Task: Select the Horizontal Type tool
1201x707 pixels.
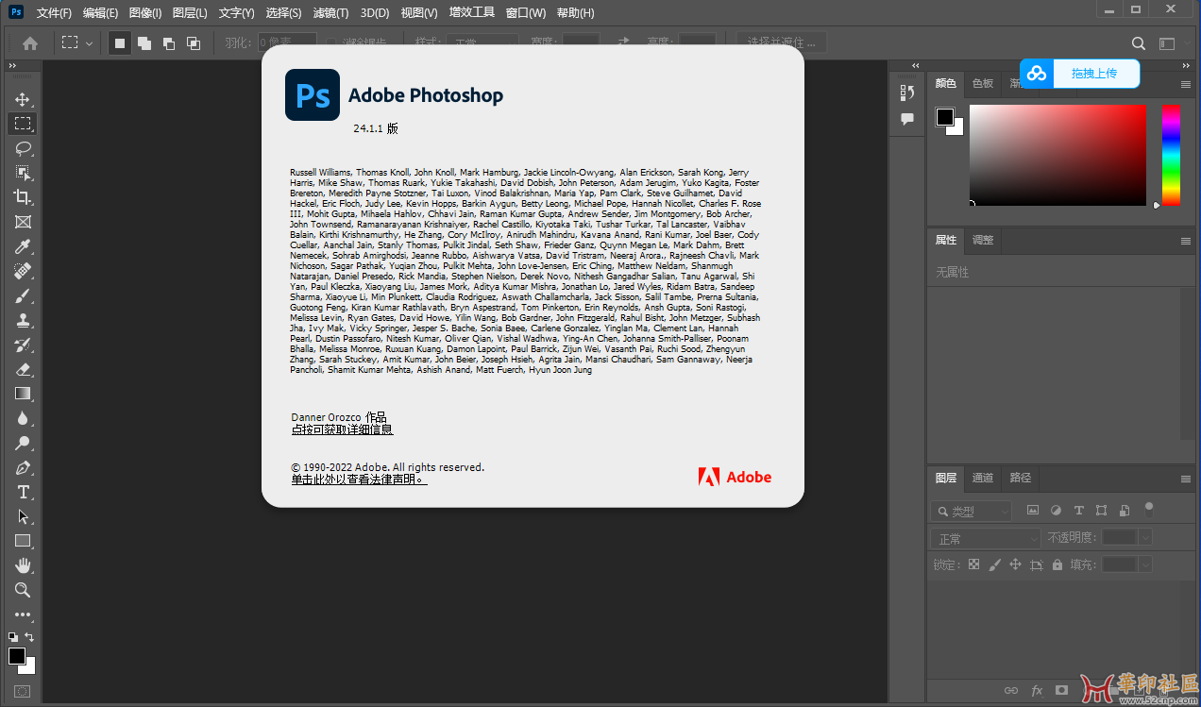Action: pyautogui.click(x=22, y=492)
